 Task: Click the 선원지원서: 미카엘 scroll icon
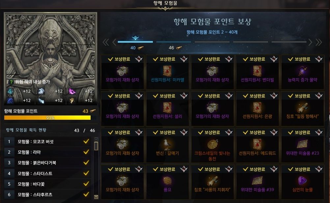(167, 71)
